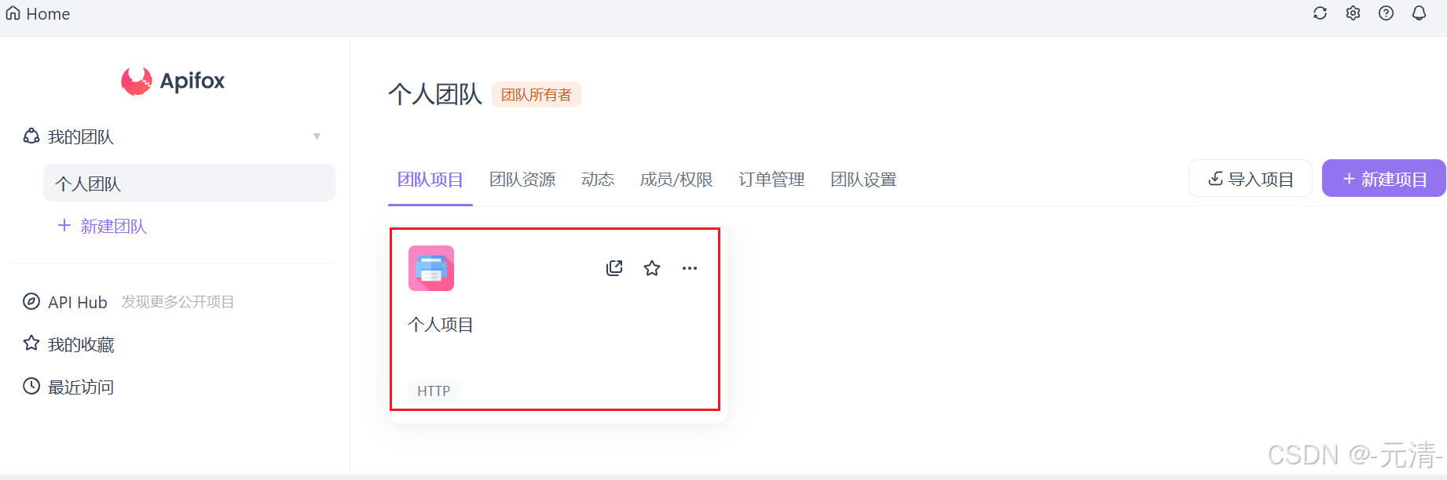Viewport: 1447px width, 480px height.
Task: Open the 团队设置 tab
Action: tap(863, 180)
